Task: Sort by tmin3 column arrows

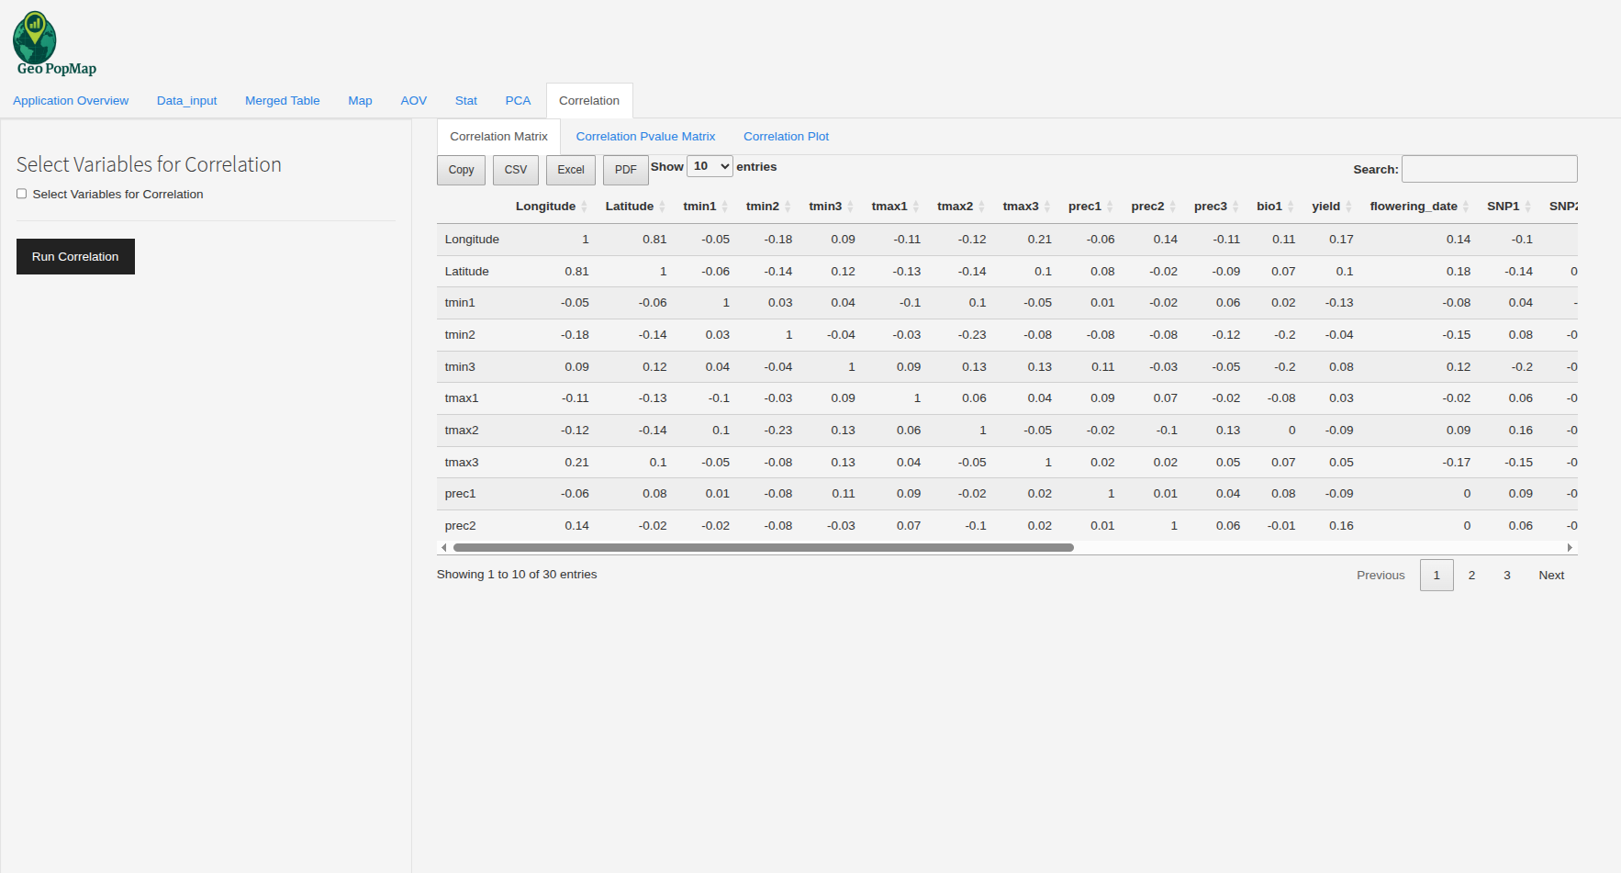Action: [850, 207]
